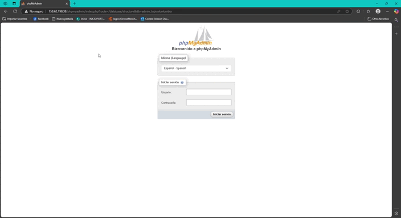Reload the page with the refresh icon
This screenshot has width=401, height=218.
[x=15, y=11]
